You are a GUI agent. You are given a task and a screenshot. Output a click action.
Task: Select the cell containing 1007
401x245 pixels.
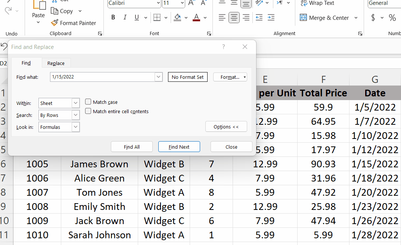coord(37,192)
